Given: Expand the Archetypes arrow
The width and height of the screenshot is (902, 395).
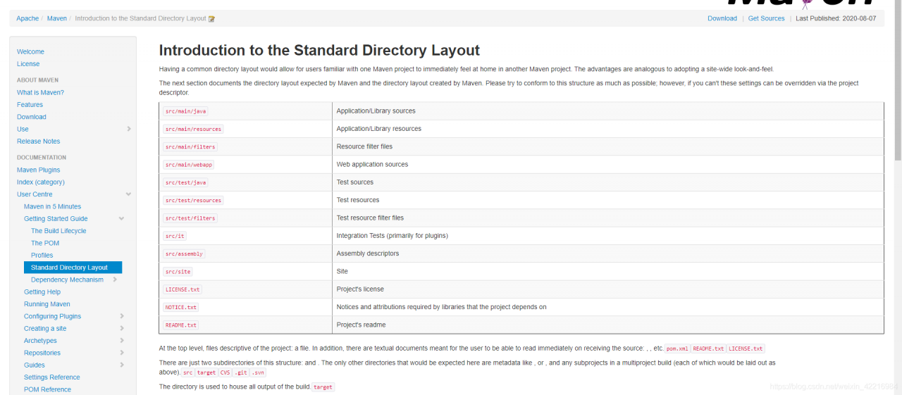Looking at the screenshot, I should [122, 341].
